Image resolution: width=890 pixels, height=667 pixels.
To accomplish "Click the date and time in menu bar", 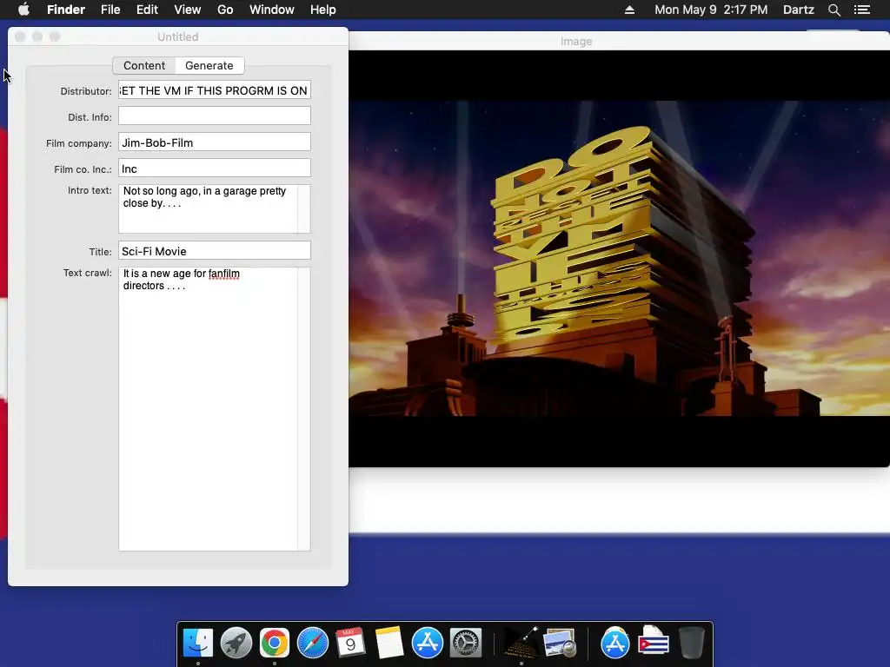I will click(x=711, y=10).
